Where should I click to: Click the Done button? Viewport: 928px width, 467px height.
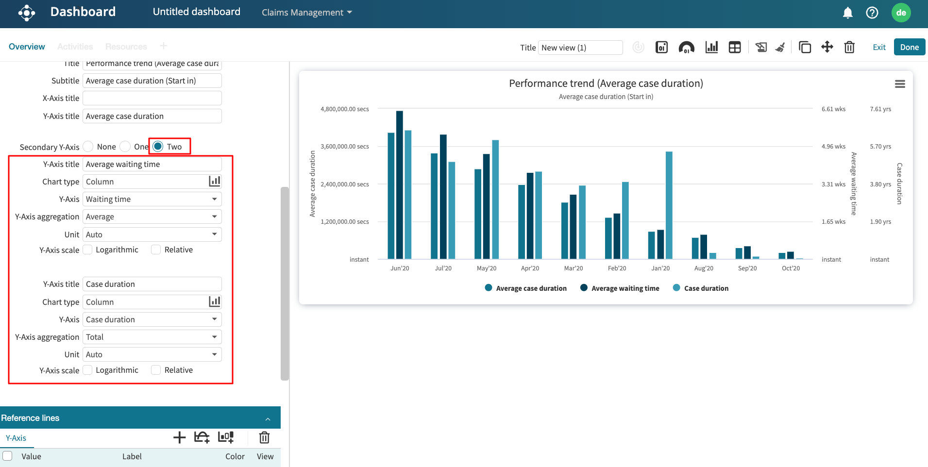(909, 47)
